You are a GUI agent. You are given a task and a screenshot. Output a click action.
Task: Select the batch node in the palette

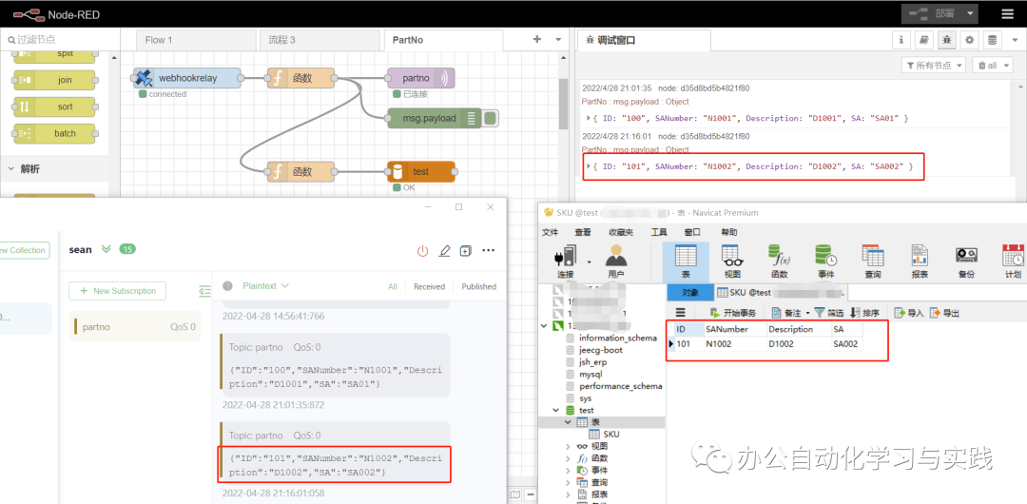pyautogui.click(x=54, y=133)
